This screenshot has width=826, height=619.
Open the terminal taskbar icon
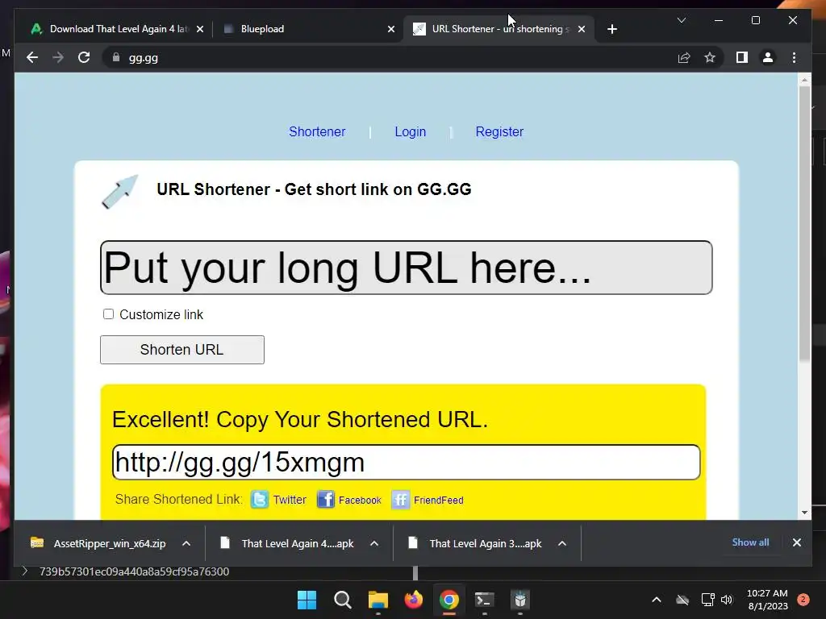[484, 600]
